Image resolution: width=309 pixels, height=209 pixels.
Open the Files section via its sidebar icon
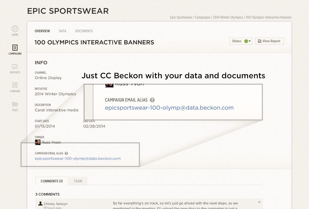[15, 104]
